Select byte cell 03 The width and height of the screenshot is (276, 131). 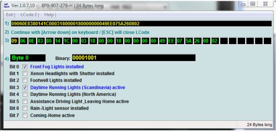(x=84, y=41)
